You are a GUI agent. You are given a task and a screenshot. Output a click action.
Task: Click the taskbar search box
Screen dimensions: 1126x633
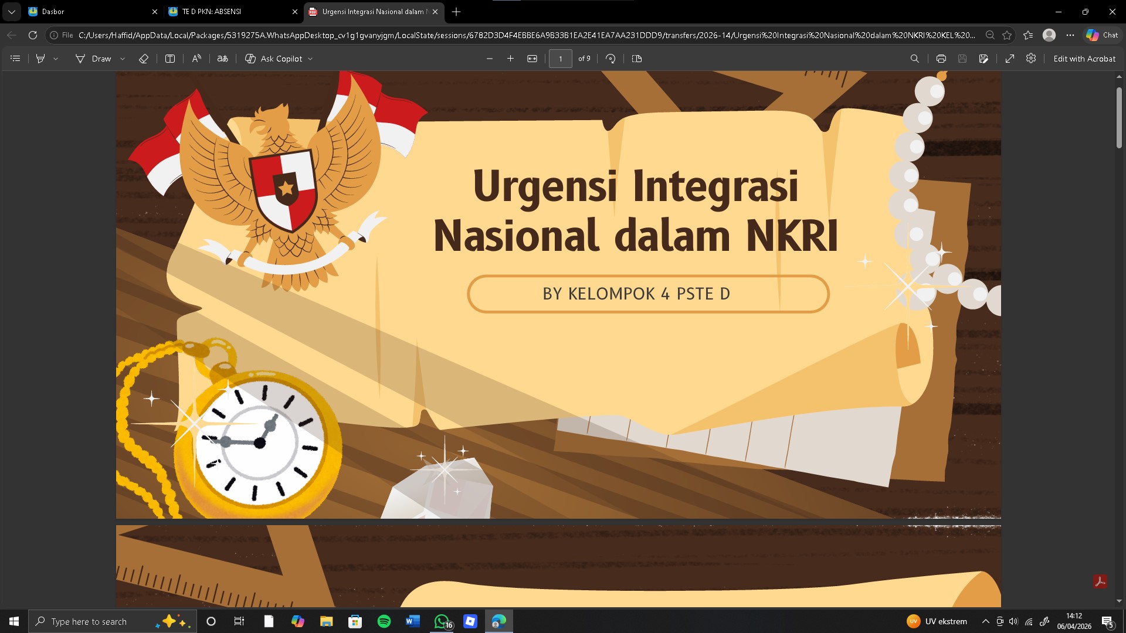[x=112, y=621]
